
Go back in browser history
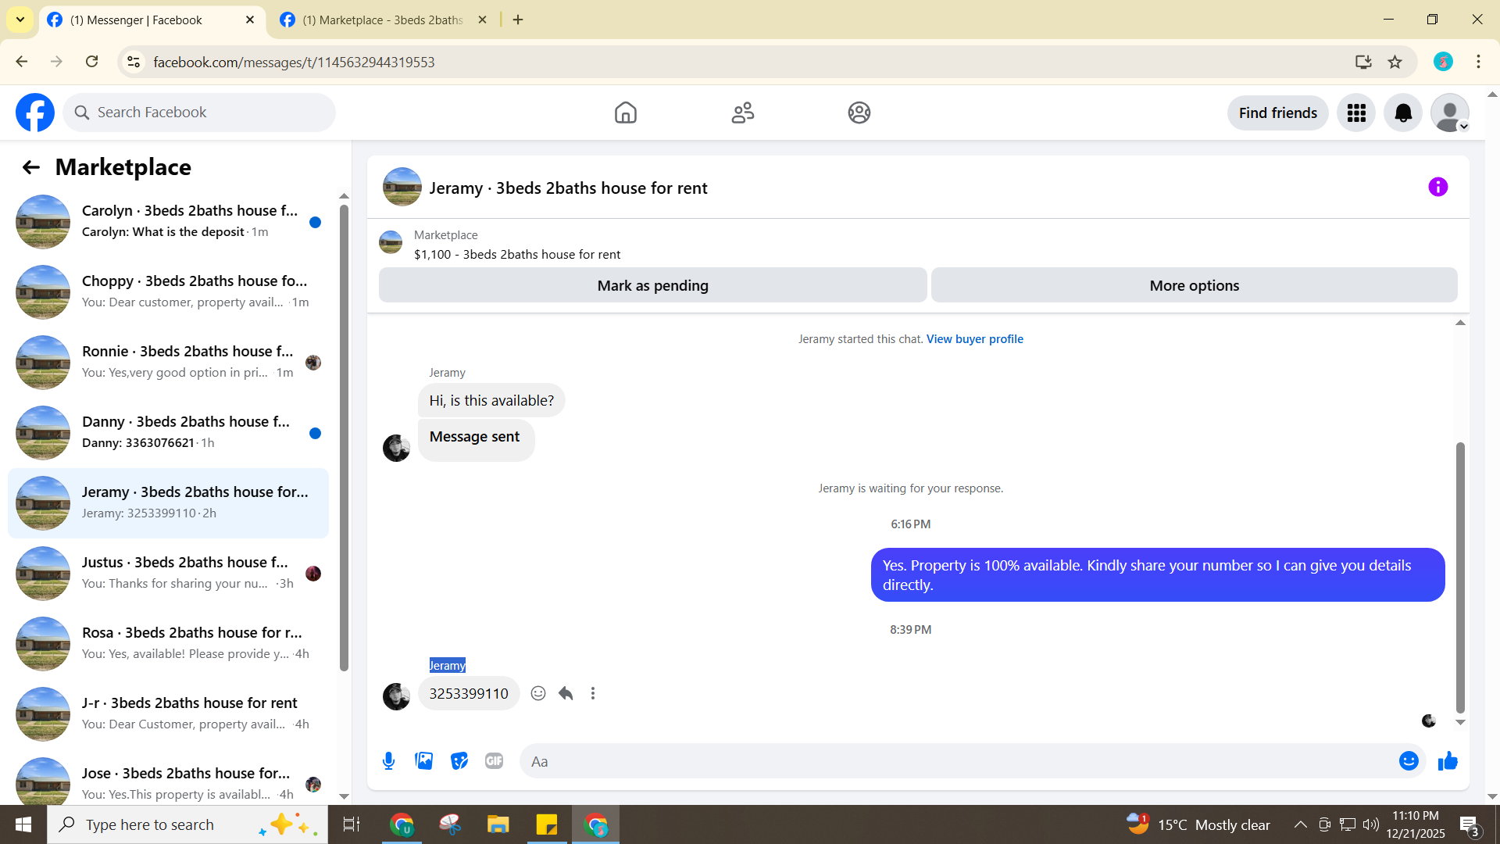[x=22, y=62]
